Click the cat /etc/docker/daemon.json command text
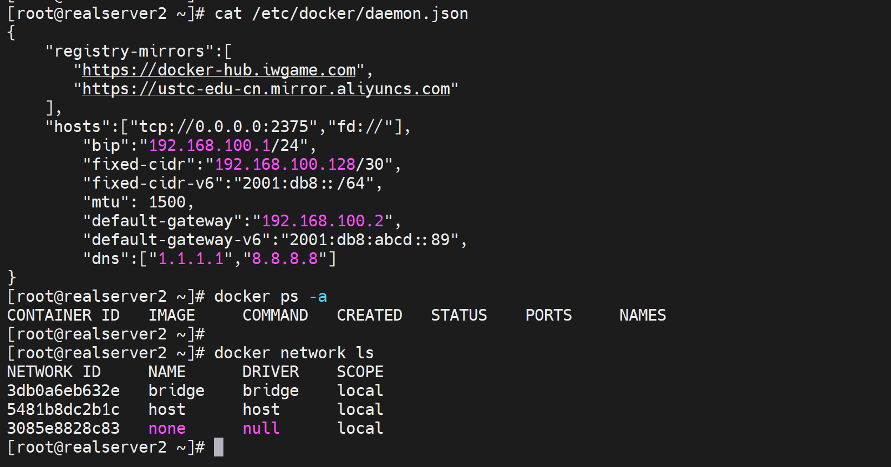The image size is (891, 467). (x=341, y=14)
